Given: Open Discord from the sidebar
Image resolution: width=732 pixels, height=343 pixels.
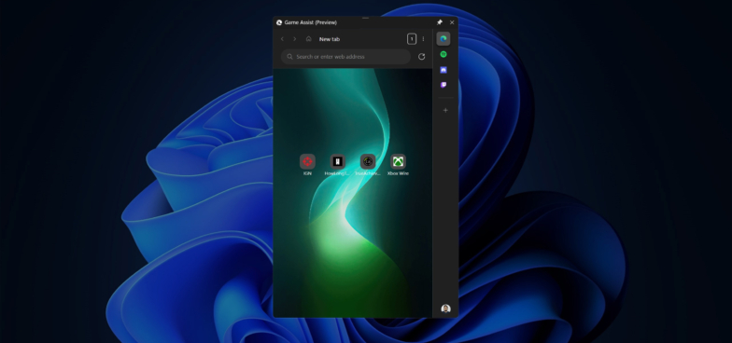Looking at the screenshot, I should (x=443, y=70).
